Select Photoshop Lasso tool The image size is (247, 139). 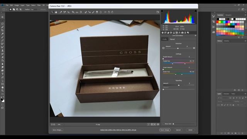click(2, 24)
